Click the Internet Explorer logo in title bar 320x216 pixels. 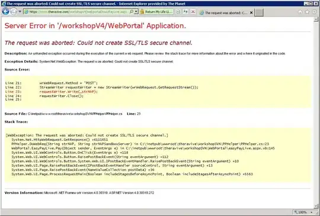coord(4,4)
